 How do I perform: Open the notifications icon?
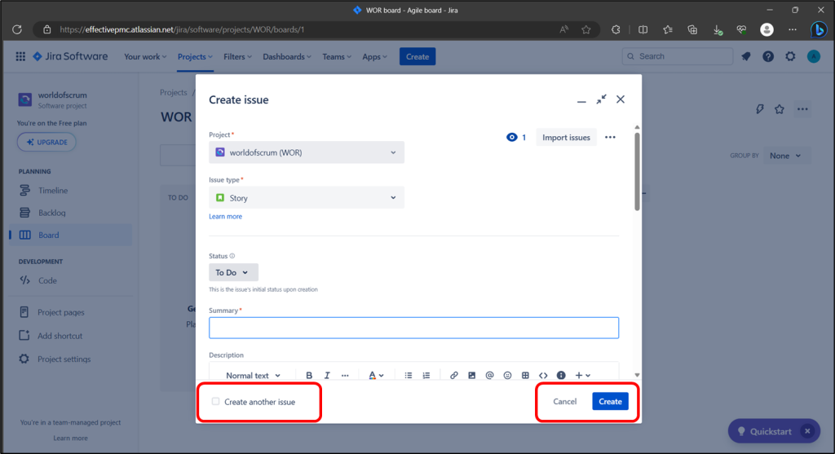pos(745,56)
